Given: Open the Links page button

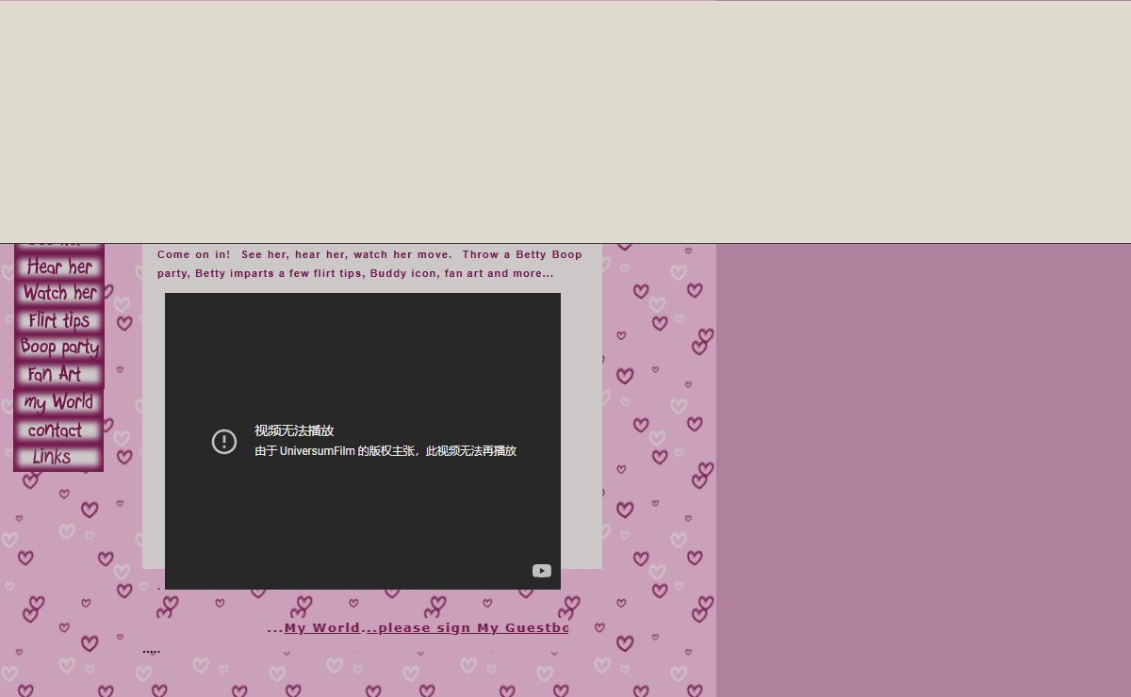Looking at the screenshot, I should [x=58, y=458].
